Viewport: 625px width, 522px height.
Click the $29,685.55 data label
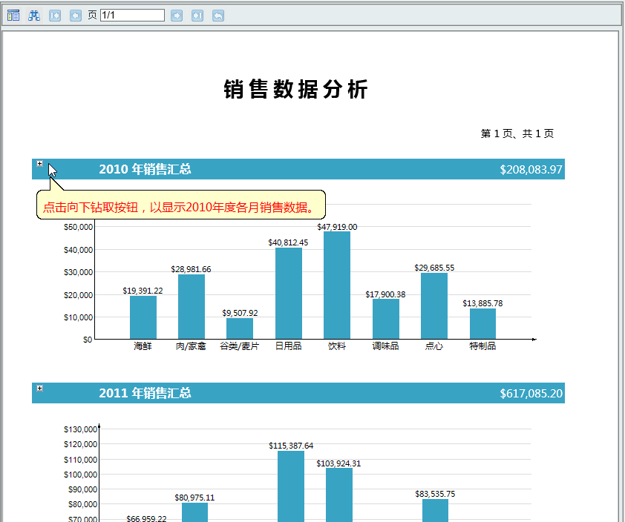point(434,268)
